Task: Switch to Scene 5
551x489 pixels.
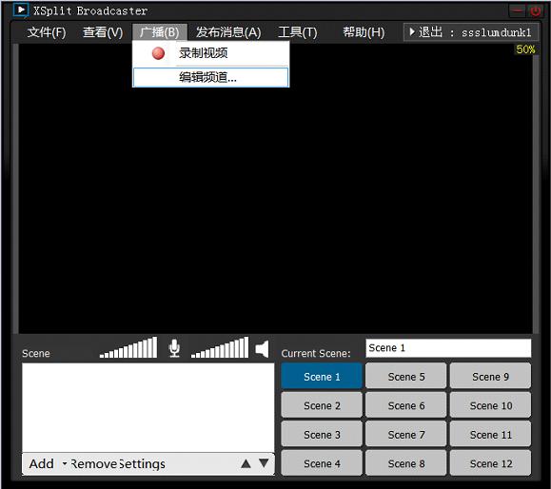Action: pos(405,376)
